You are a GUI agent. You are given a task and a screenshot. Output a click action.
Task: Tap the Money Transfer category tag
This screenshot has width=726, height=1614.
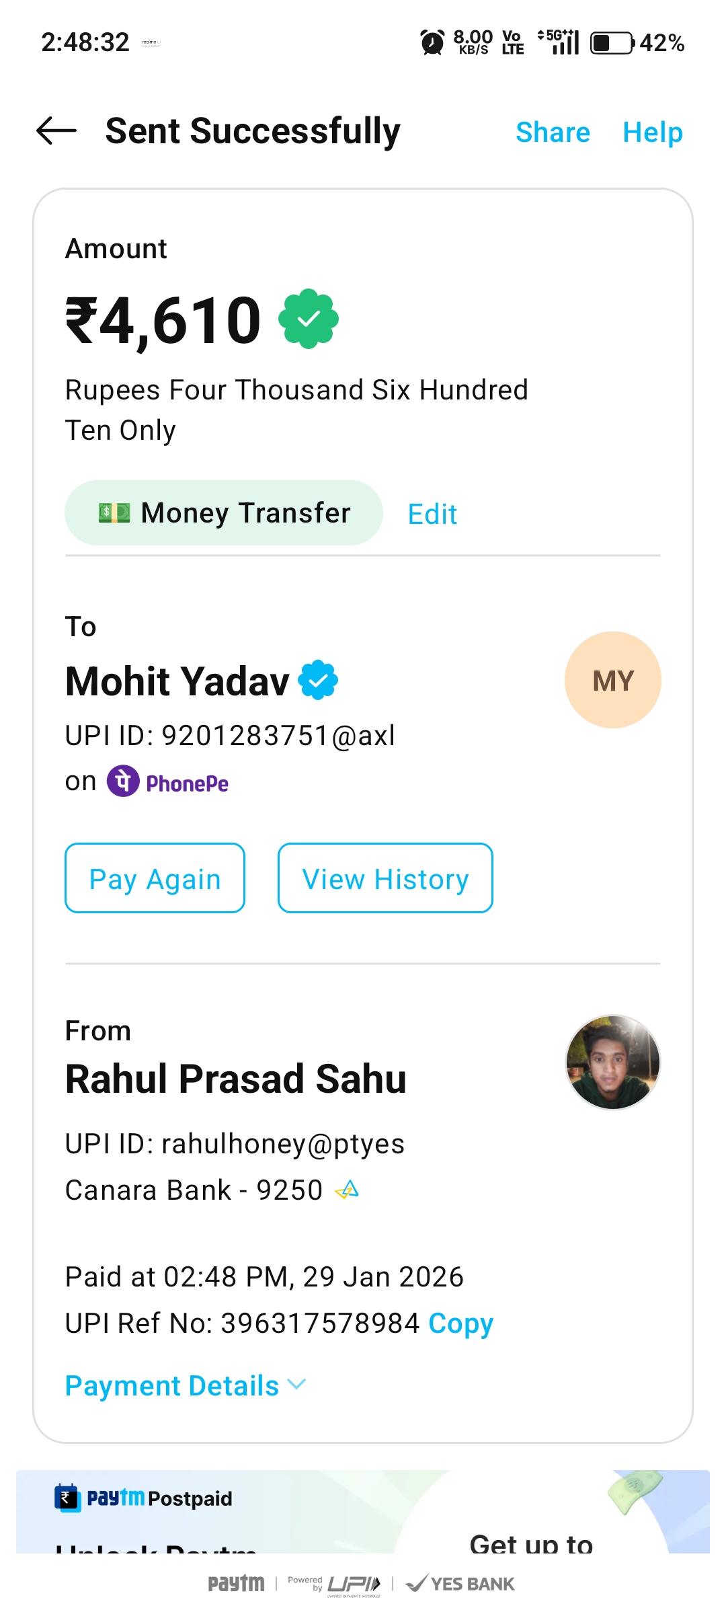(224, 513)
